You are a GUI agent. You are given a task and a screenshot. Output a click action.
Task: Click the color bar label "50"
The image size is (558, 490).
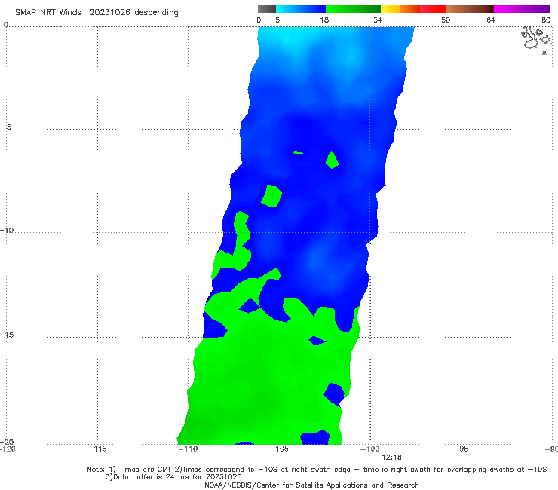coord(446,20)
